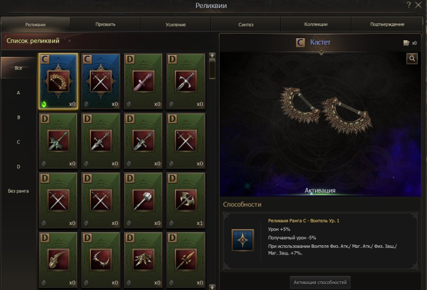Click the magnifying glass preview icon
The image size is (427, 290).
coord(412,58)
